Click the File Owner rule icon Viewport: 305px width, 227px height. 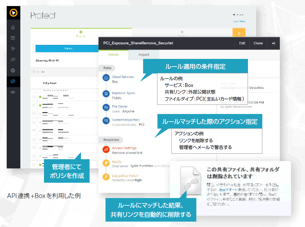click(x=106, y=107)
